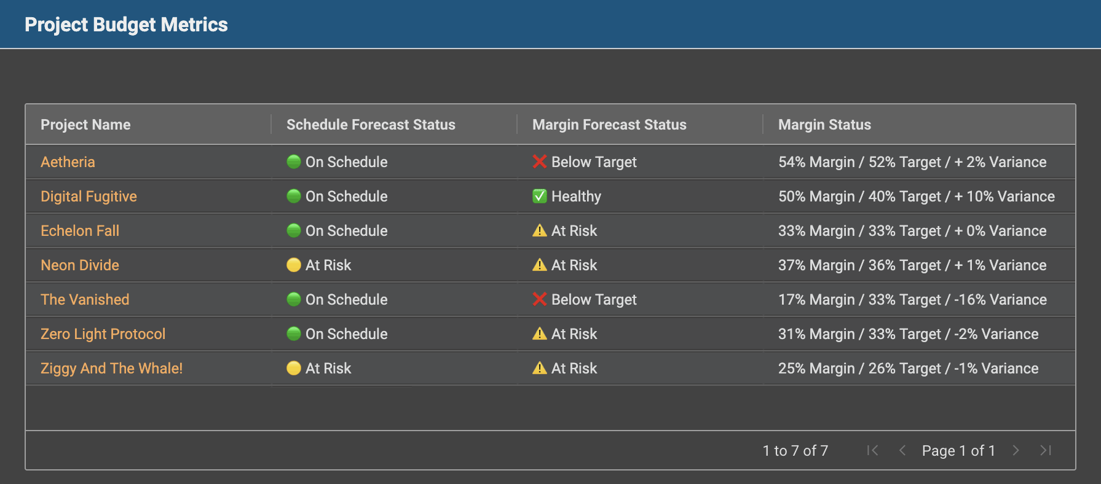
Task: Open the Neon Divide project
Action: click(x=80, y=265)
